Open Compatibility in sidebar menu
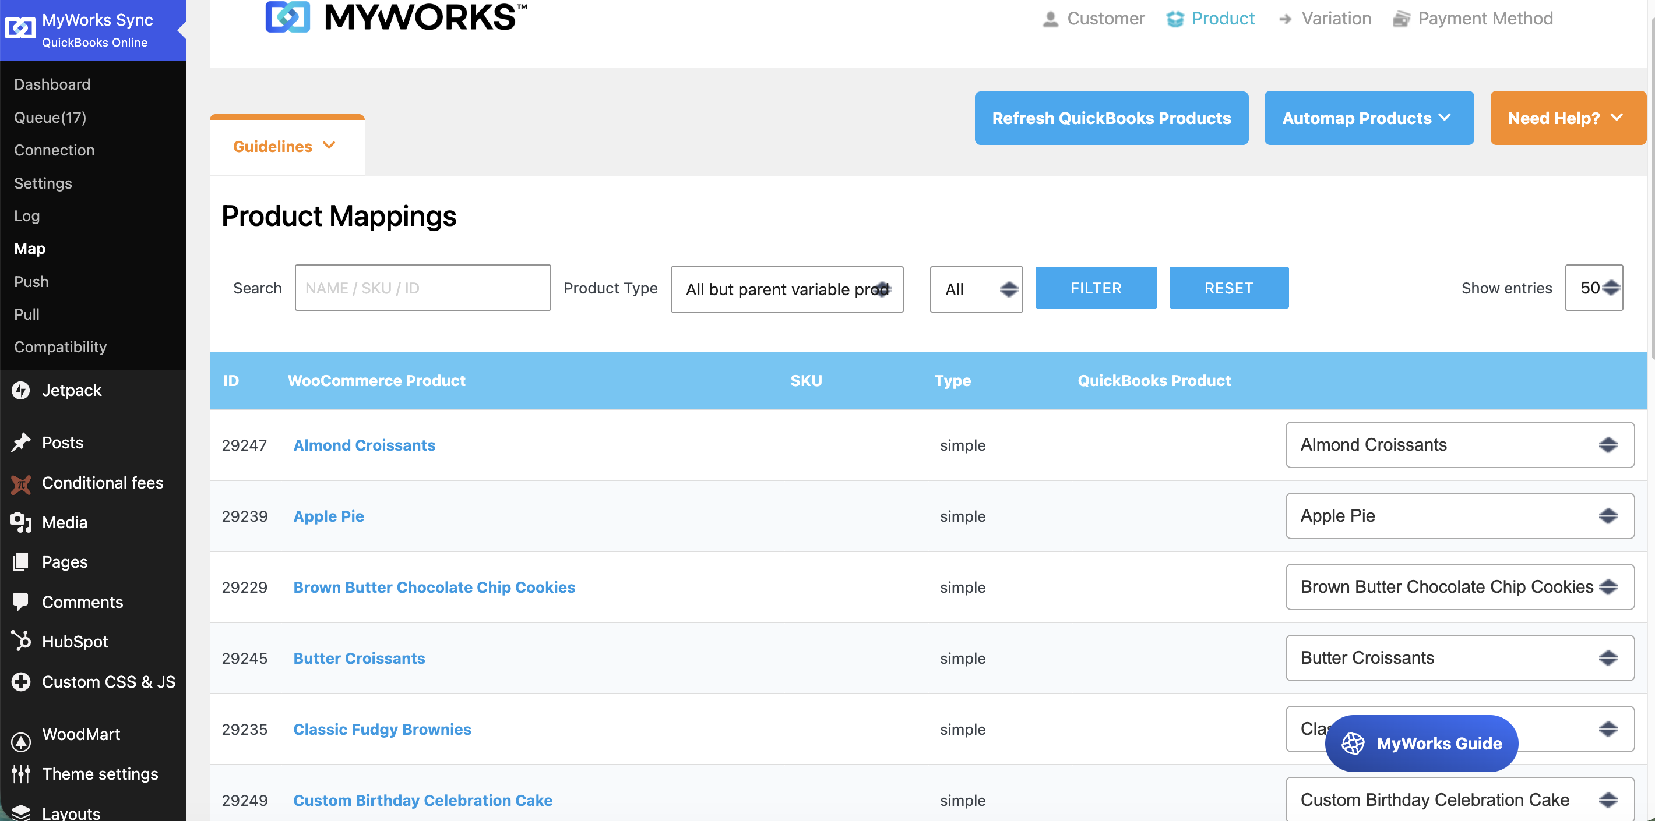The width and height of the screenshot is (1655, 821). pos(61,346)
